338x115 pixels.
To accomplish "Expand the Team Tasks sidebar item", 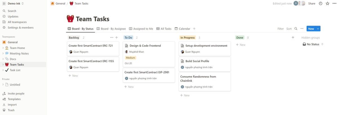I will (3, 65).
